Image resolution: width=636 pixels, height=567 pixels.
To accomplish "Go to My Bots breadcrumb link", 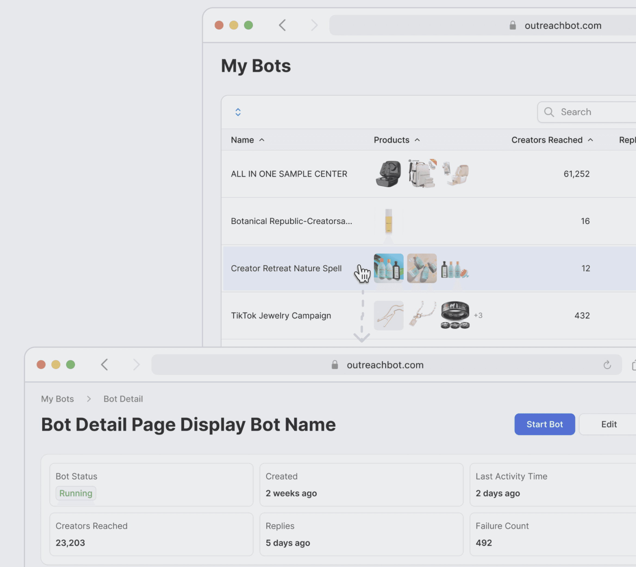I will (x=57, y=399).
